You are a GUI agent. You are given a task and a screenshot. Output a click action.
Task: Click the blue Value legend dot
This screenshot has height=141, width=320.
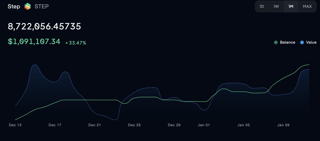[x=302, y=42]
